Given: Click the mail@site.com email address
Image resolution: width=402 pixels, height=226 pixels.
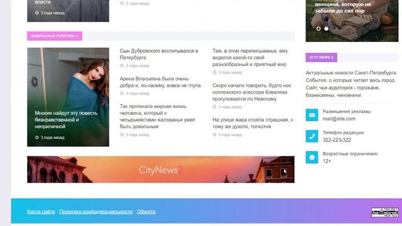Looking at the screenshot, I should point(339,119).
